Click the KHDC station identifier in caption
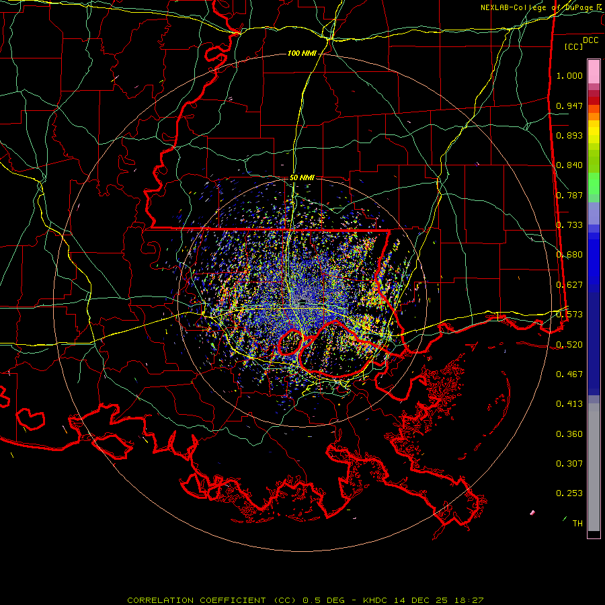The height and width of the screenshot is (605, 605). (376, 600)
